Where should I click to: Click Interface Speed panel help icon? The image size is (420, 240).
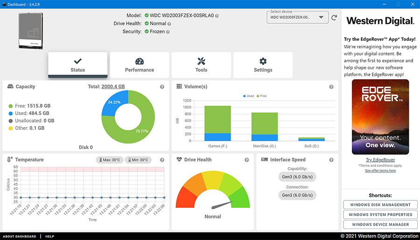pyautogui.click(x=331, y=160)
